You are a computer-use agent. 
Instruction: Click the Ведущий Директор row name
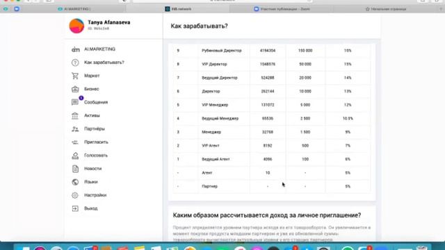220,78
